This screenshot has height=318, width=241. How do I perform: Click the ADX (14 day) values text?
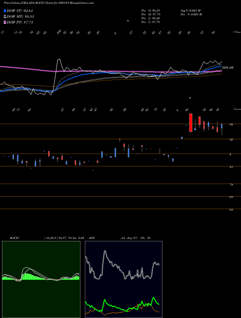tap(135, 238)
